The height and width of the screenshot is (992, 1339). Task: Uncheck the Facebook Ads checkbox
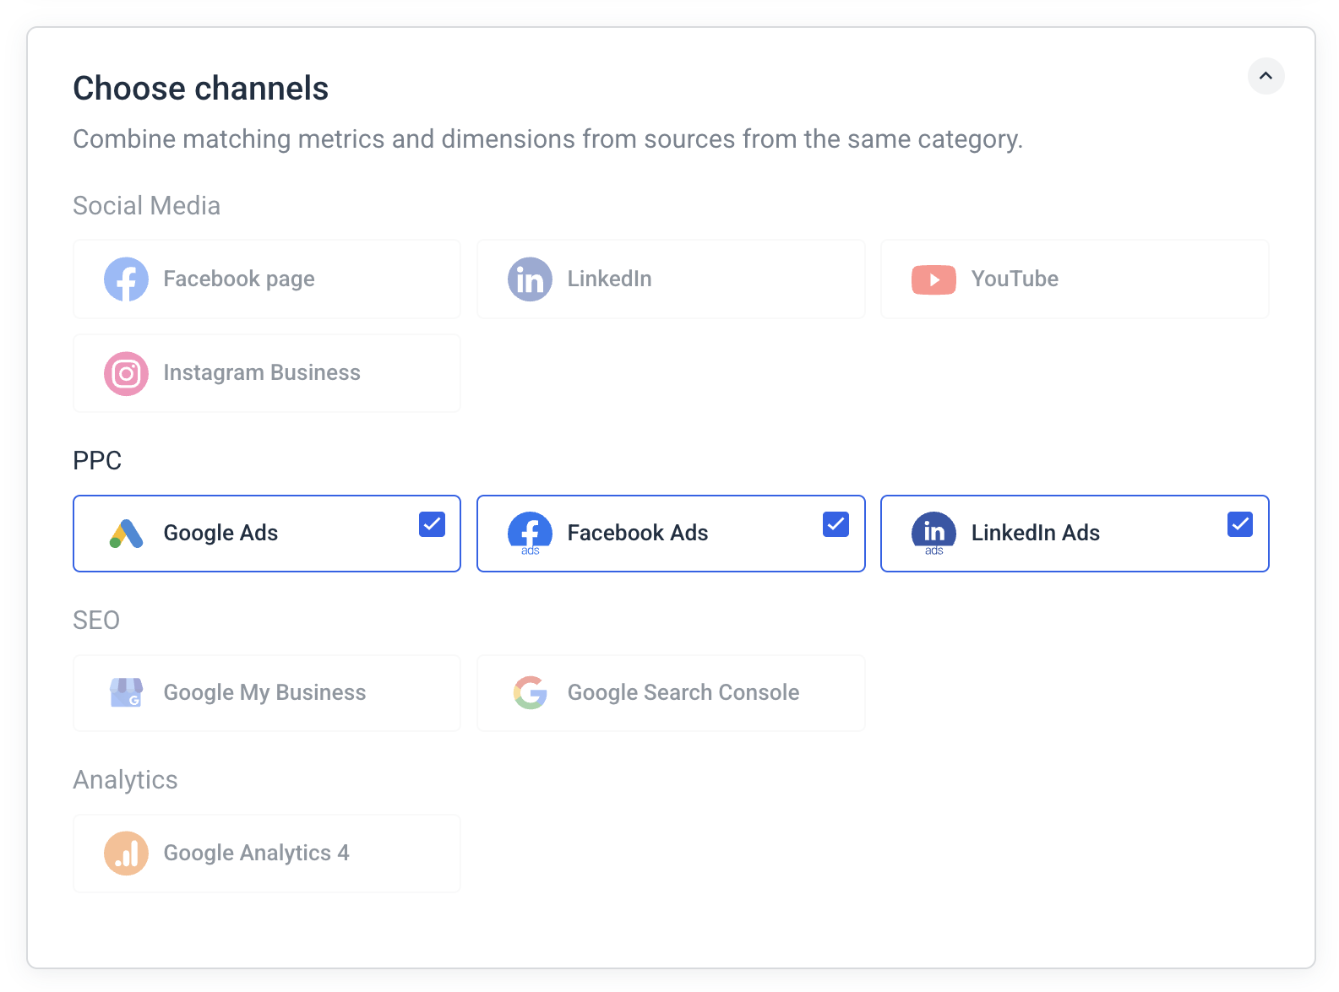(836, 524)
